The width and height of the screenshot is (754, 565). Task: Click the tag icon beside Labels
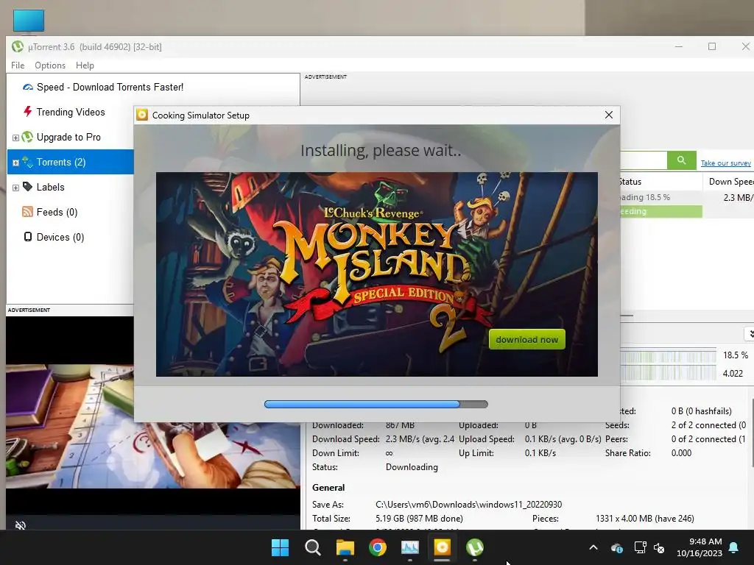coord(27,186)
